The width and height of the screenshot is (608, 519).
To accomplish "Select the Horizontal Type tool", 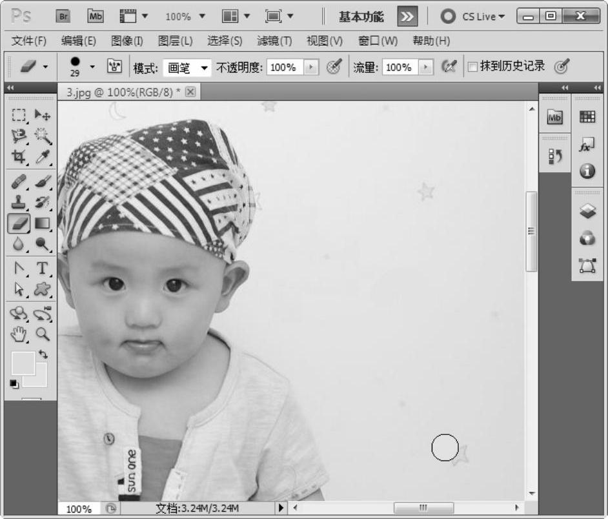I will 43,268.
